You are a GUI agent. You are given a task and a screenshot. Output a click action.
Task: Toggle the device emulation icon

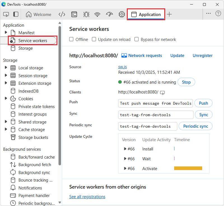pos(15,14)
